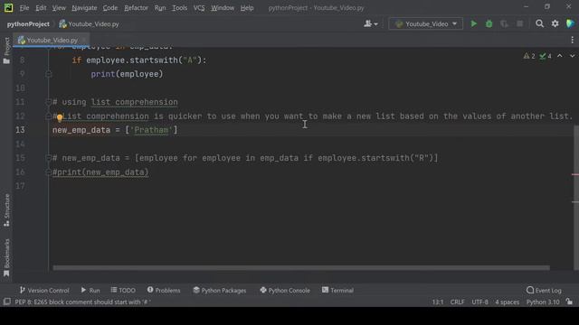This screenshot has width=579, height=325.
Task: Click the editor vertical scrollbar
Action: pyautogui.click(x=576, y=197)
